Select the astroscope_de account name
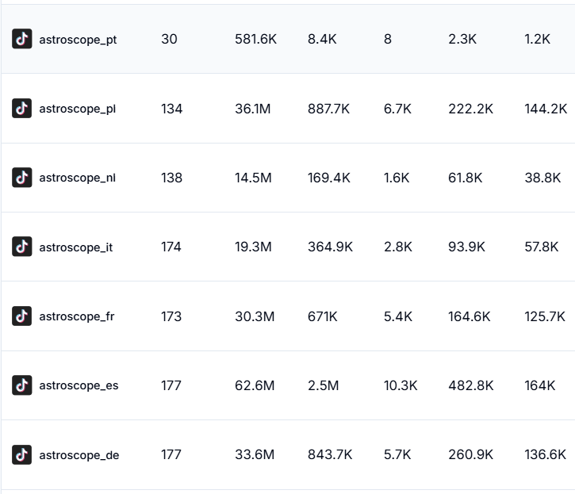 [x=79, y=455]
